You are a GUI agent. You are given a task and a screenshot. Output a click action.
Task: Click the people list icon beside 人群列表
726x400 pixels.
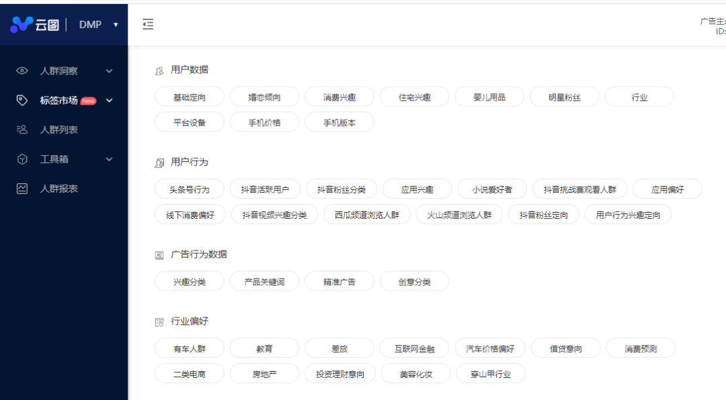(22, 130)
